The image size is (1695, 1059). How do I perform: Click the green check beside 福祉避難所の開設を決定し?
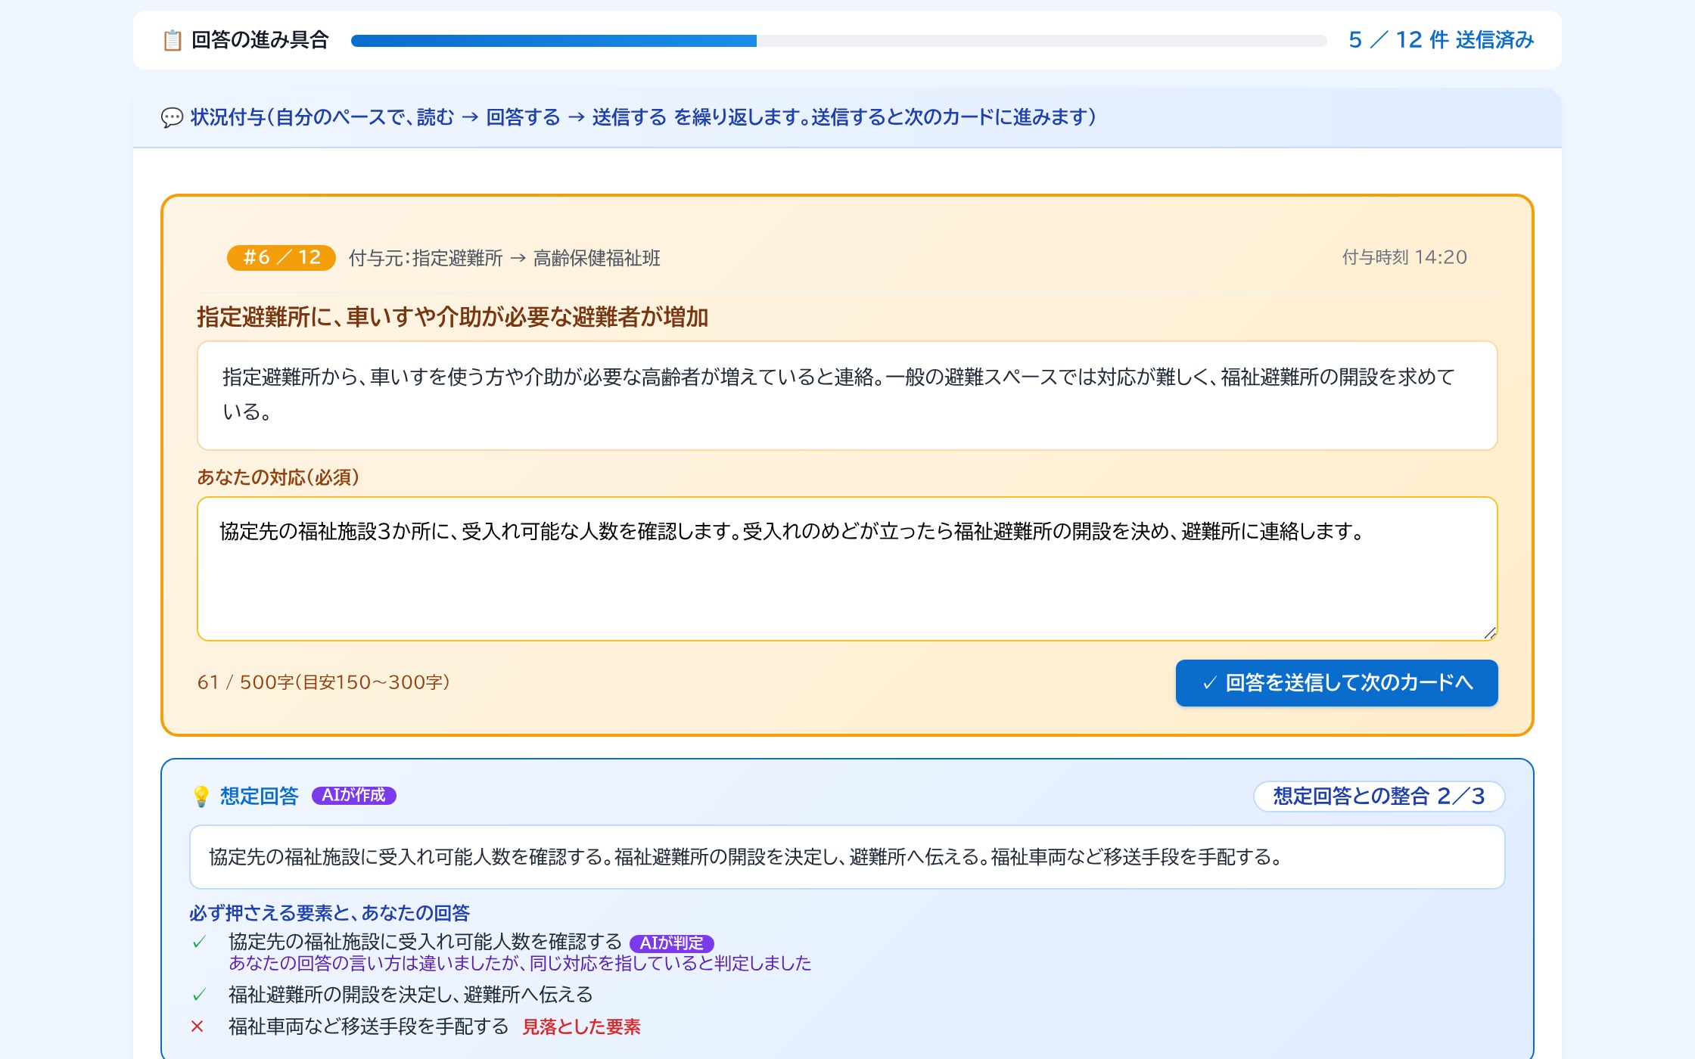(x=199, y=995)
